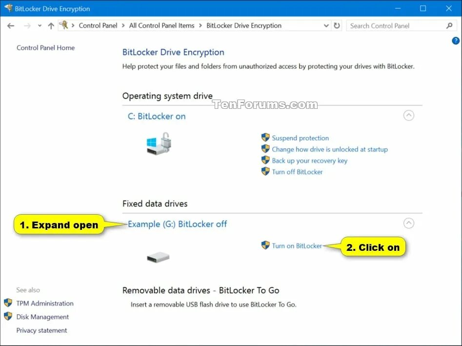Click 'Help protect your files and folders' description
462x346 pixels.
(268, 66)
